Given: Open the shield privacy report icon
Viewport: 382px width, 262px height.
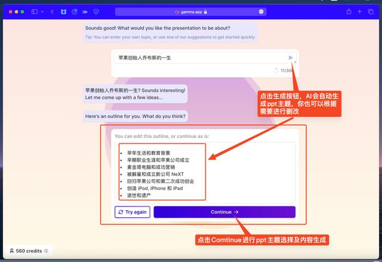Looking at the screenshot, I should click(x=96, y=12).
